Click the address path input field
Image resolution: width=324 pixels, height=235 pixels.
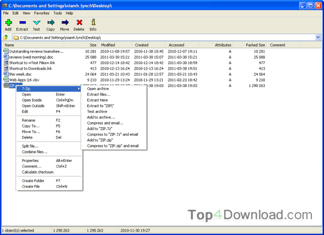[x=164, y=37]
